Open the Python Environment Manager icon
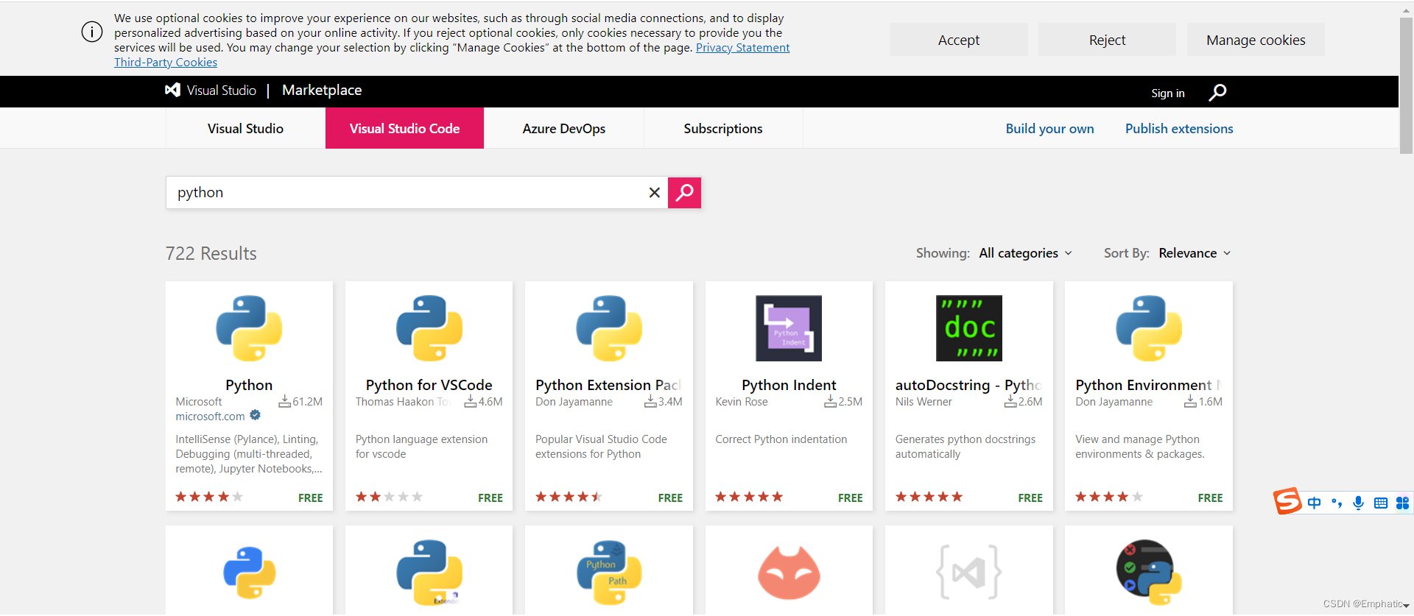Screen dimensions: 1414x616 pyautogui.click(x=1149, y=328)
